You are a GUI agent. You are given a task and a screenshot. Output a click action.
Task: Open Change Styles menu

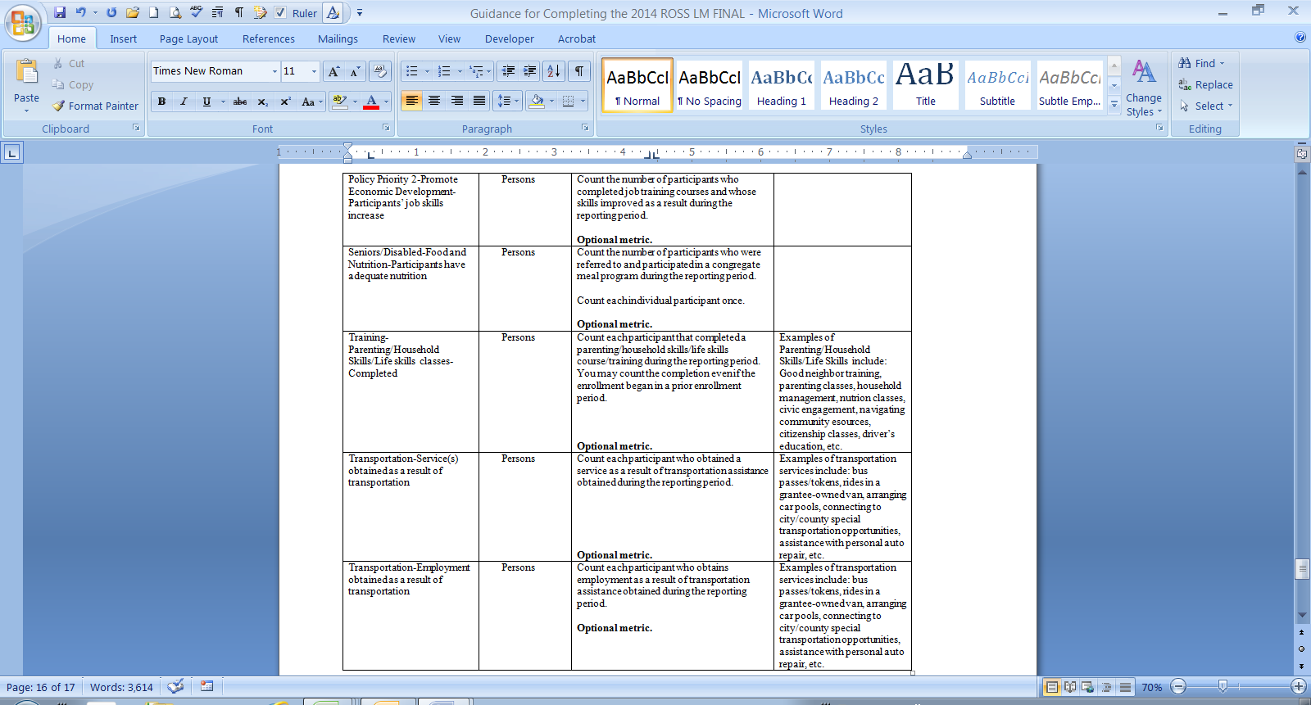coord(1144,88)
